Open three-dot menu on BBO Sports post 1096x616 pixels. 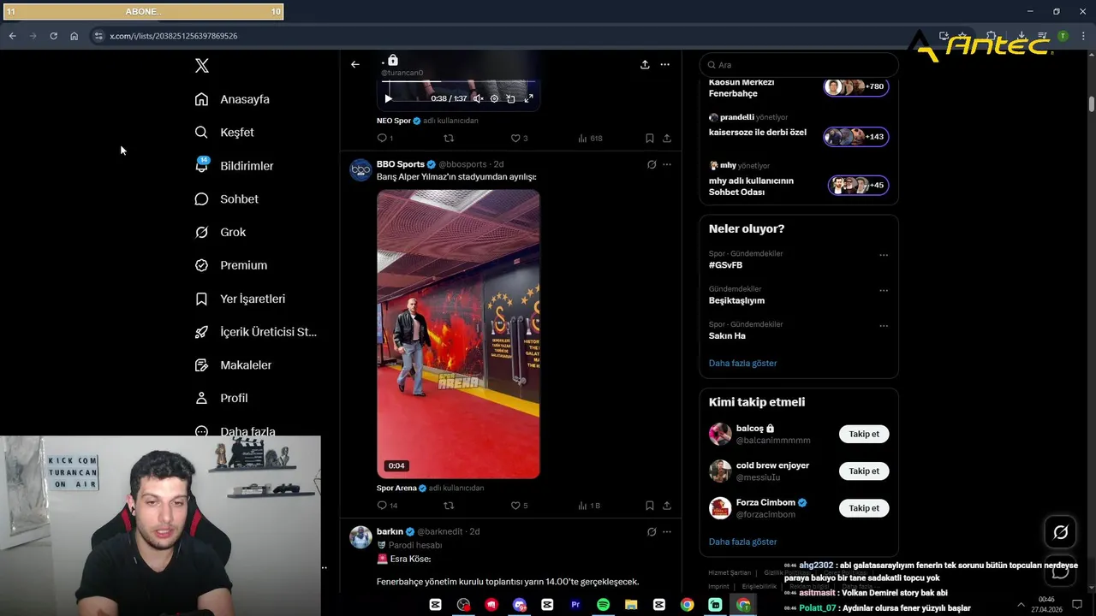(667, 164)
